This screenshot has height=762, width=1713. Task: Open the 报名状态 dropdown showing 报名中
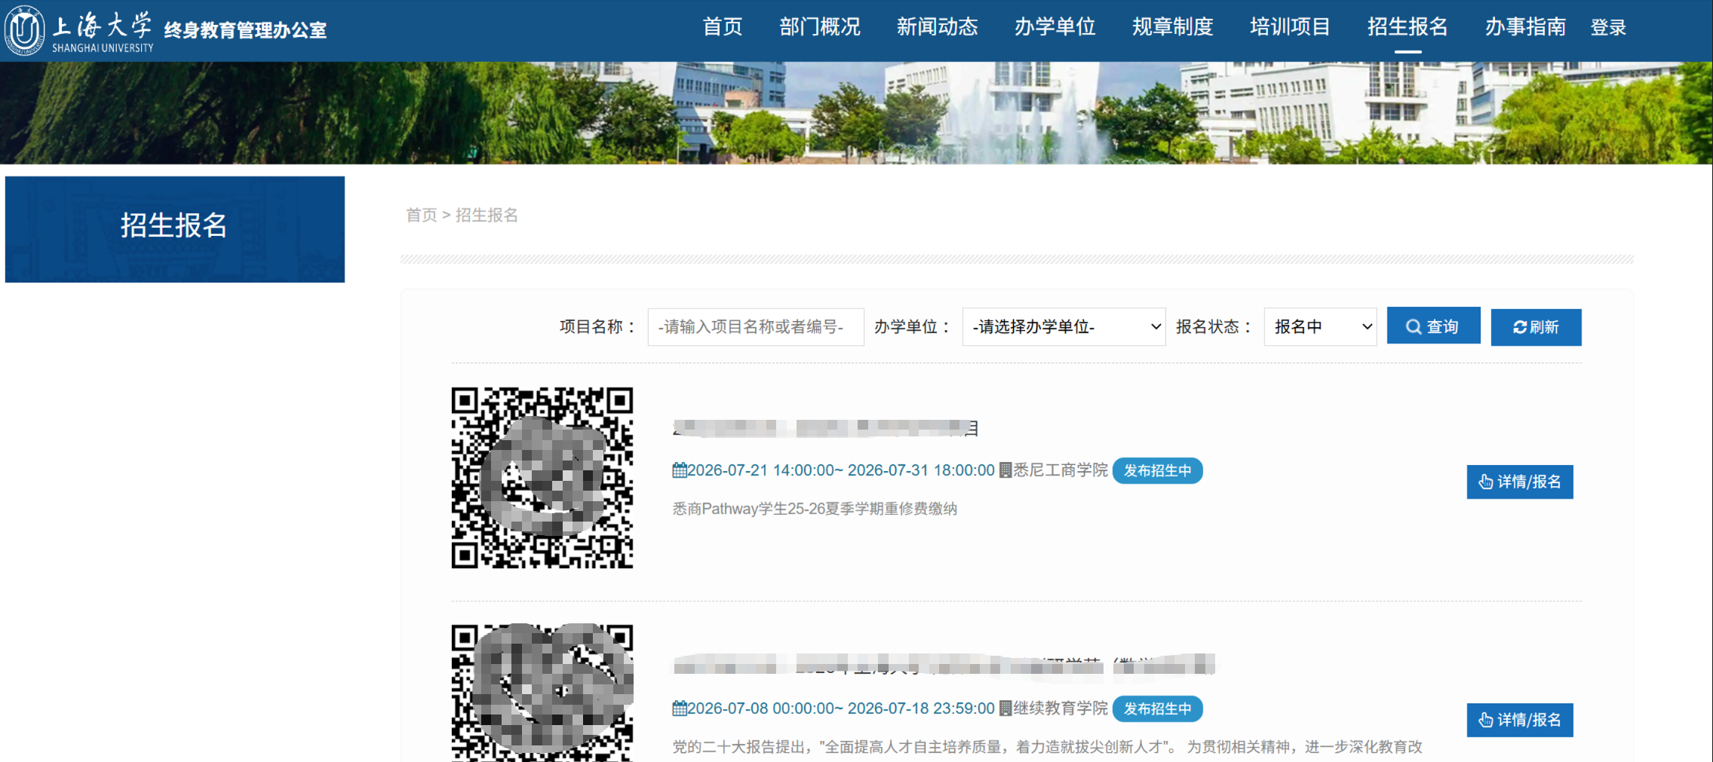click(x=1321, y=326)
